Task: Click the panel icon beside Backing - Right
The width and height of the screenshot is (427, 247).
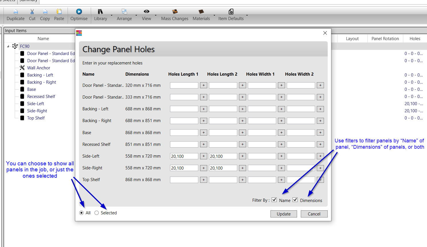Action: click(x=22, y=82)
